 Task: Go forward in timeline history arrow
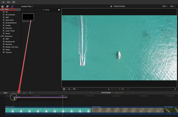click(x=132, y=93)
